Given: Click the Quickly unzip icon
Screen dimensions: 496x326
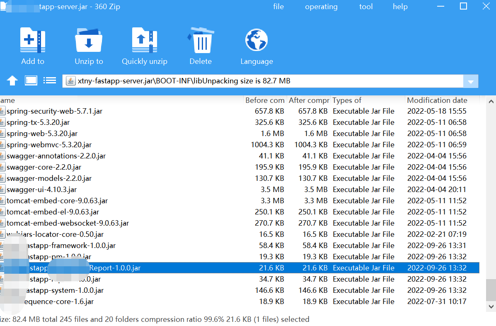Looking at the screenshot, I should tap(145, 40).
